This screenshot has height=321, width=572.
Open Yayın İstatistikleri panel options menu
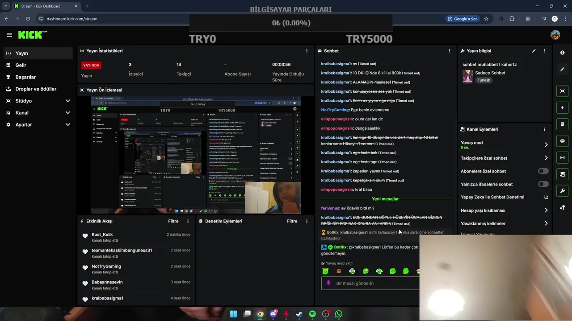tap(307, 51)
